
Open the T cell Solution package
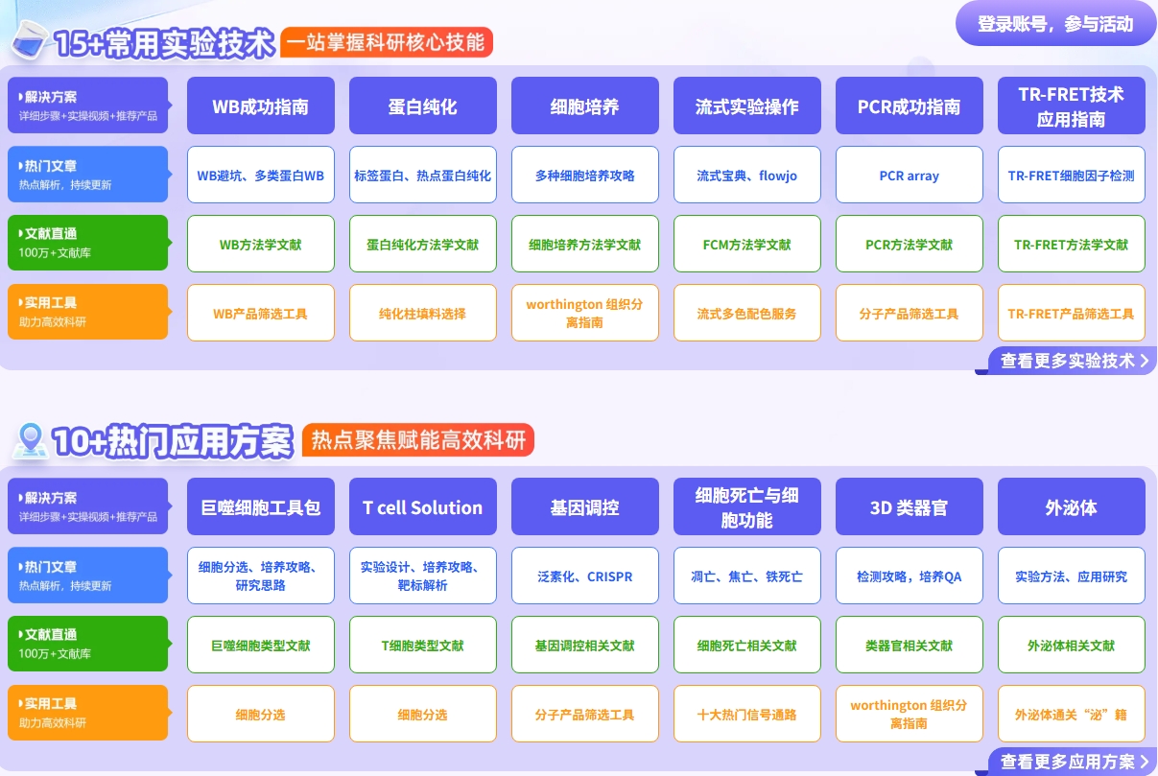[x=423, y=506]
